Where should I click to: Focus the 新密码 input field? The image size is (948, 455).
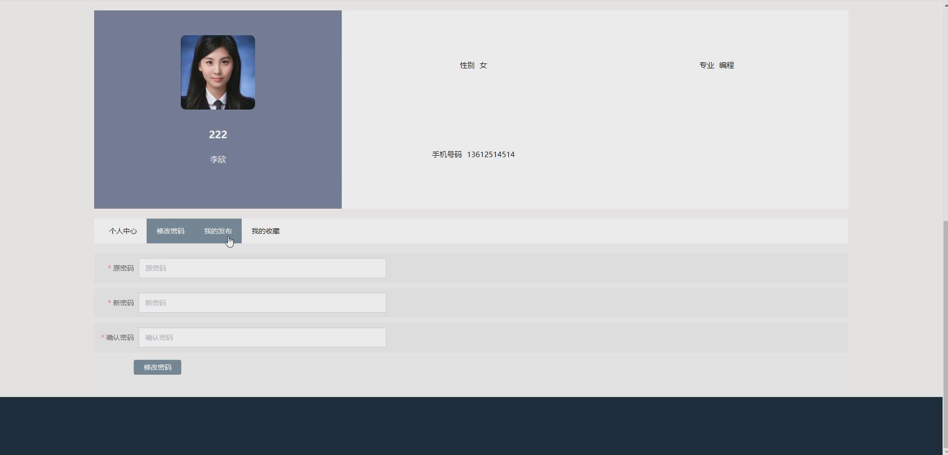coord(263,303)
